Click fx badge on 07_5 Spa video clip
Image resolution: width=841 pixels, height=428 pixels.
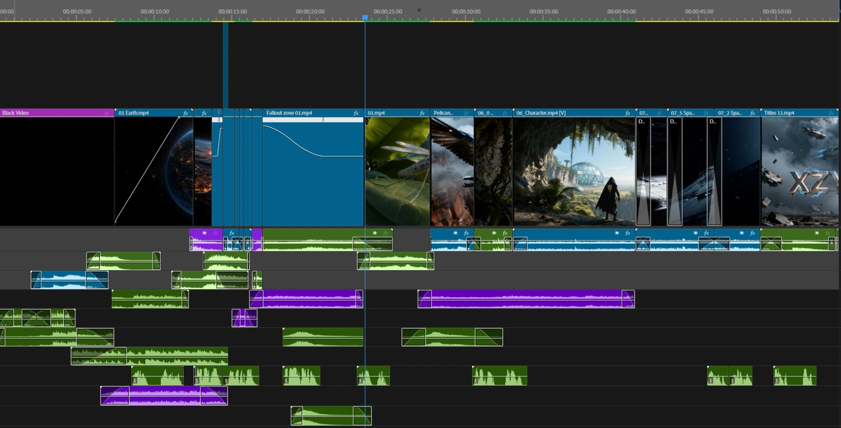(706, 113)
